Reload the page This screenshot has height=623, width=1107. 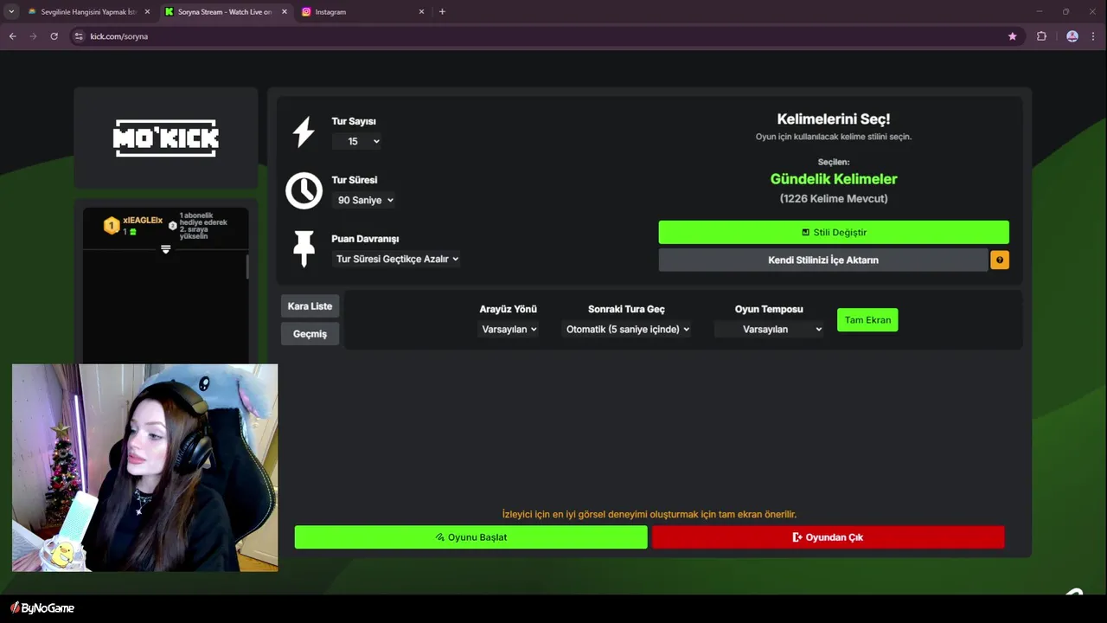click(54, 36)
